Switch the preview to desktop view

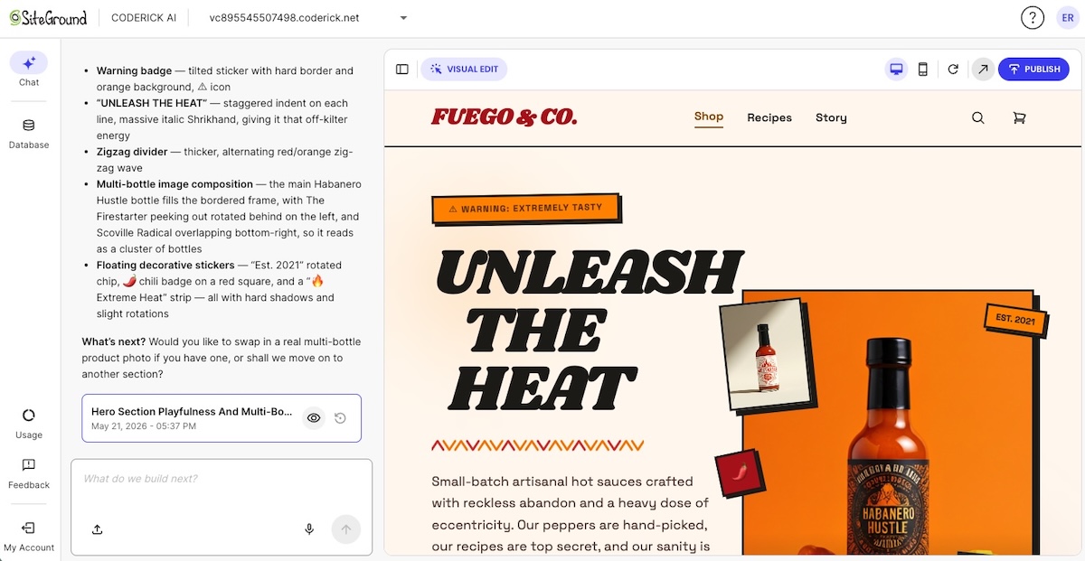point(896,70)
